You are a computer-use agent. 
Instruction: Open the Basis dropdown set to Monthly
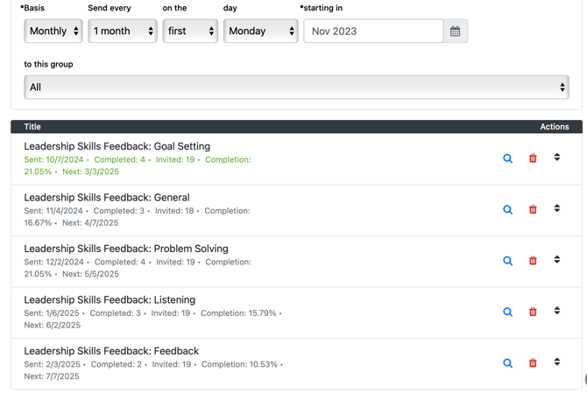point(53,32)
